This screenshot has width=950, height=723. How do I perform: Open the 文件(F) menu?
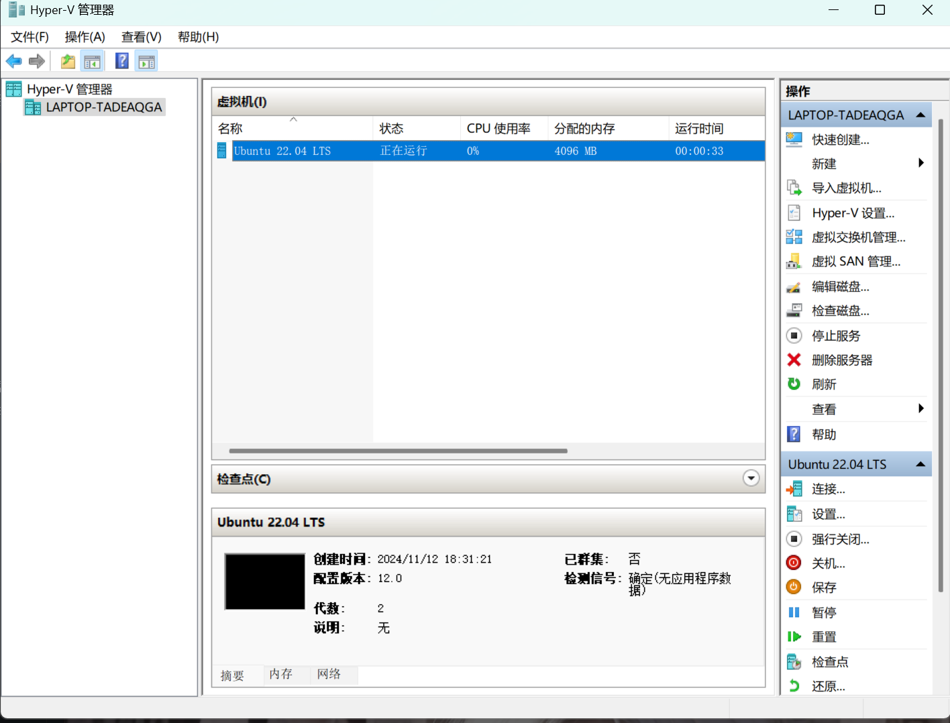30,37
